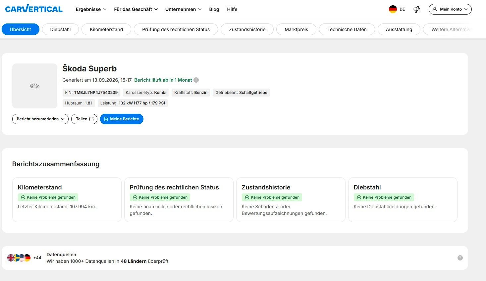486x281 pixels.
Task: Open the Kilometerstand summary card
Action: coord(67,200)
